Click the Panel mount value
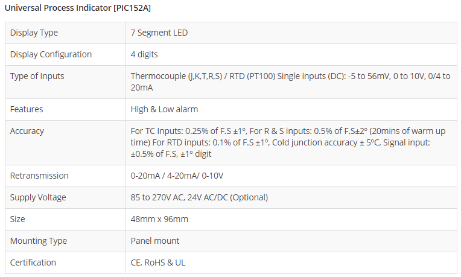 click(x=155, y=241)
